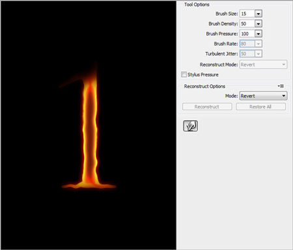Viewport: 293px width, 250px height.
Task: Expand the Mode dropdown showing Revert
Action: 263,96
